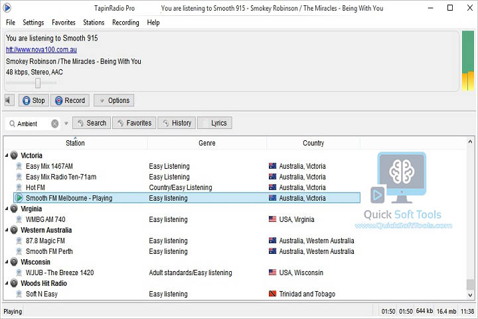Image resolution: width=478 pixels, height=319 pixels.
Task: Click the TapinRadio app icon in title bar
Action: (7, 7)
